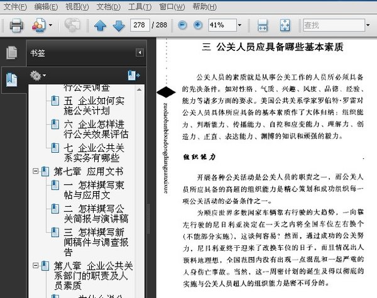Show the Pages thumbnail panel icon
Image resolution: width=377 pixels, height=298 pixels.
[12, 52]
